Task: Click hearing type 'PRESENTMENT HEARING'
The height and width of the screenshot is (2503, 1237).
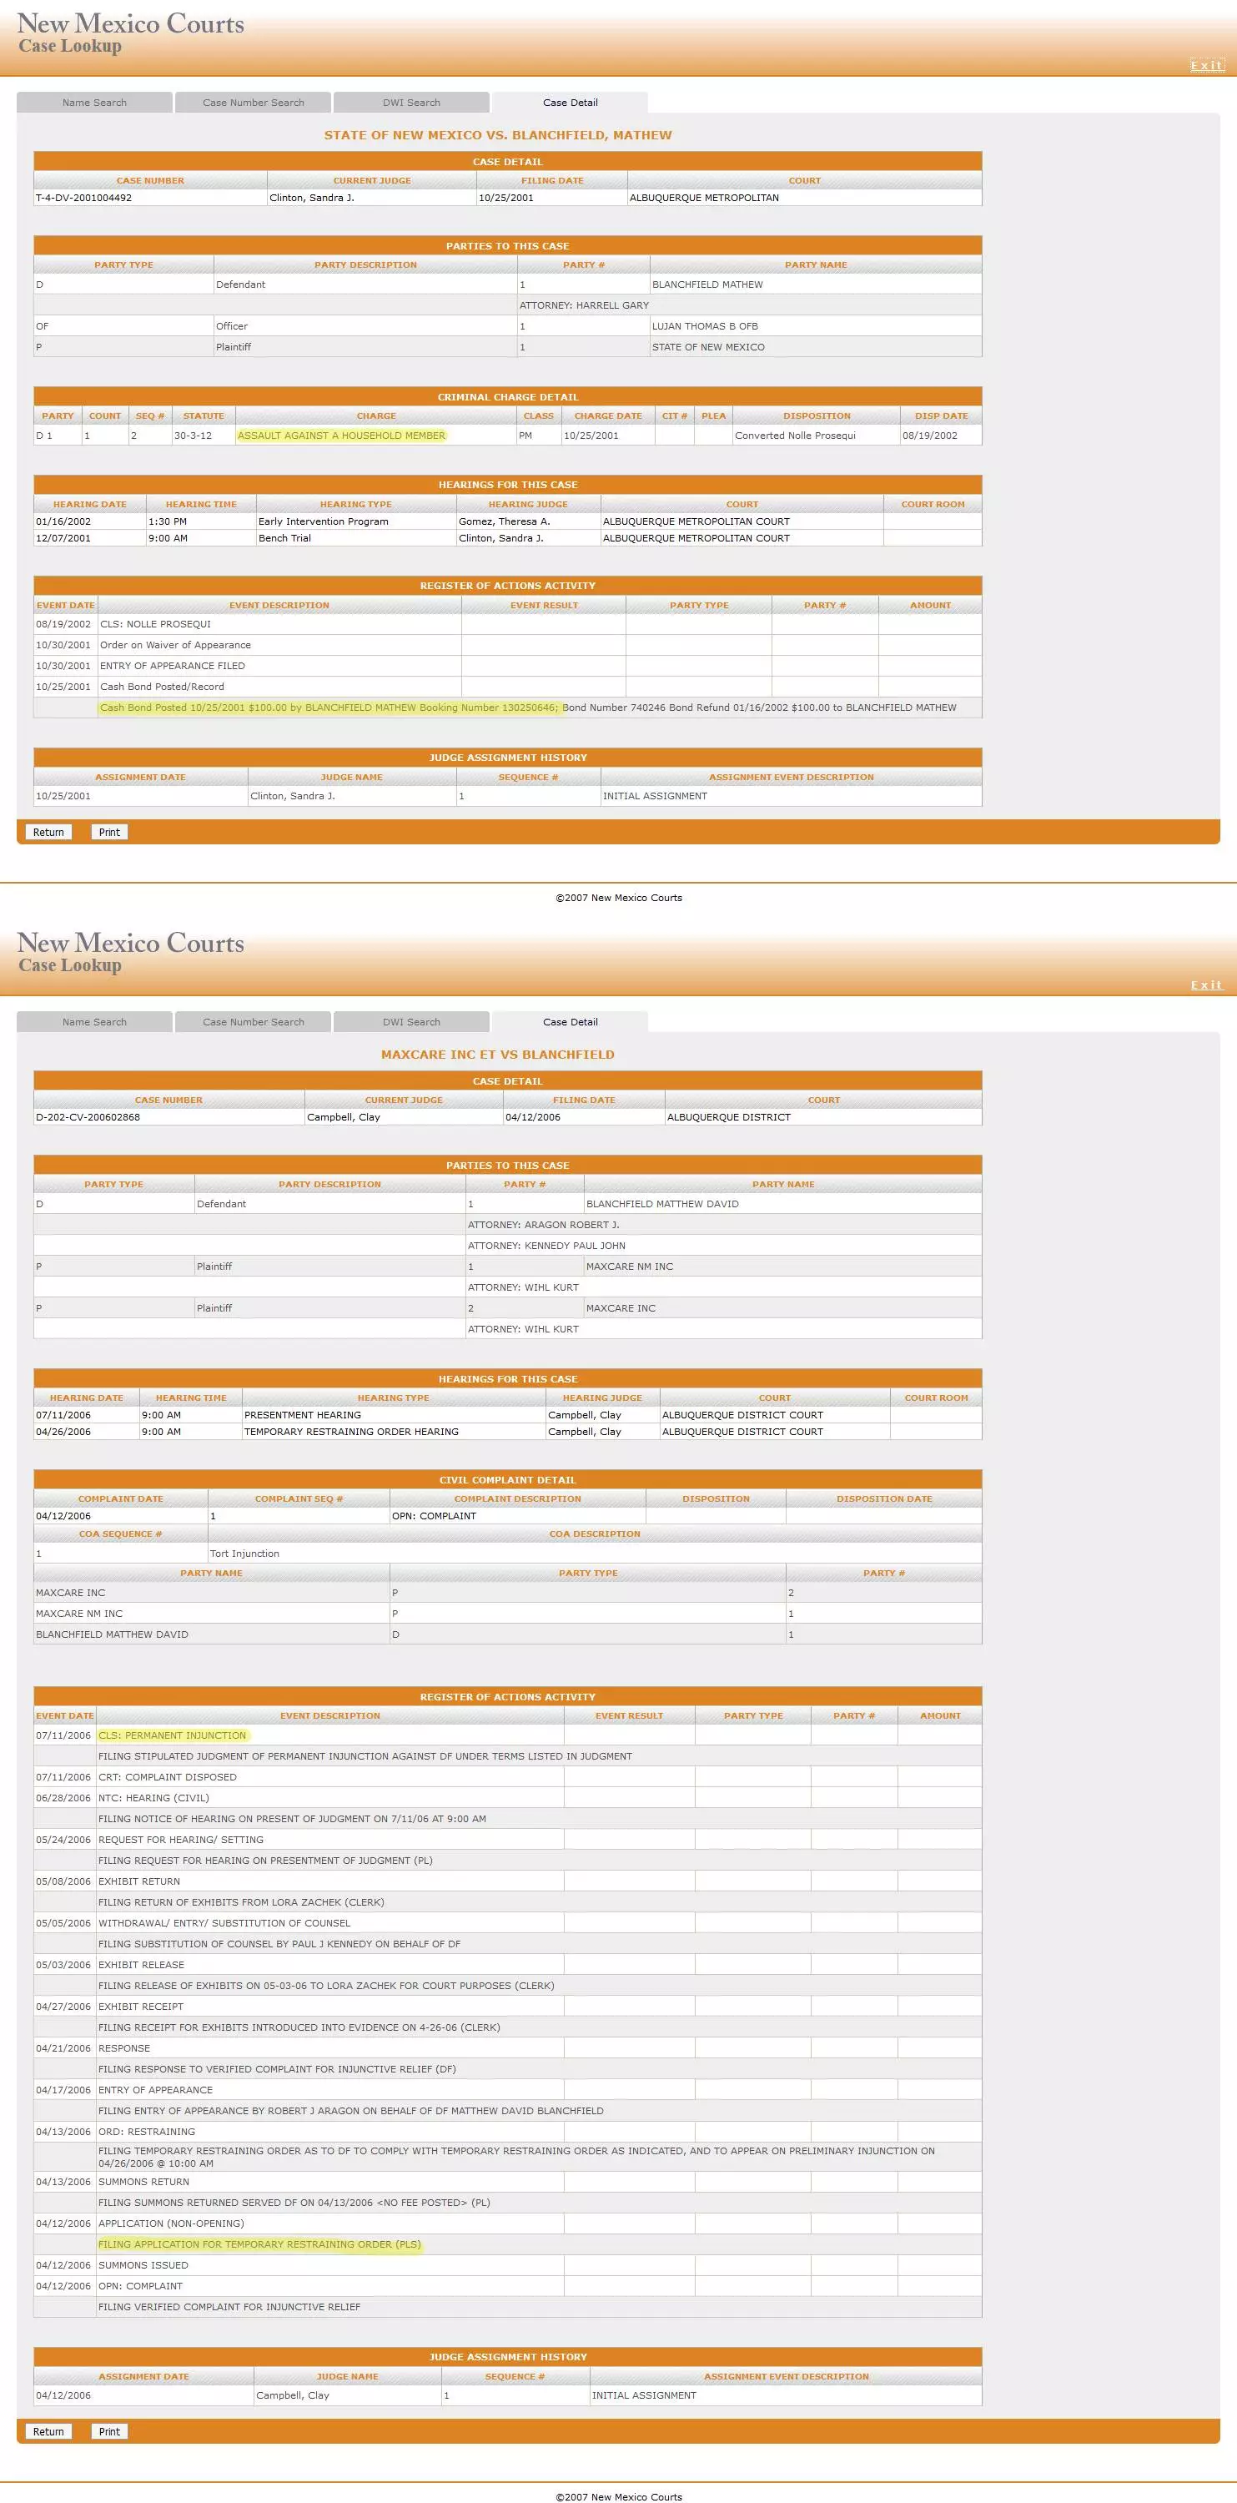Action: click(x=302, y=1415)
